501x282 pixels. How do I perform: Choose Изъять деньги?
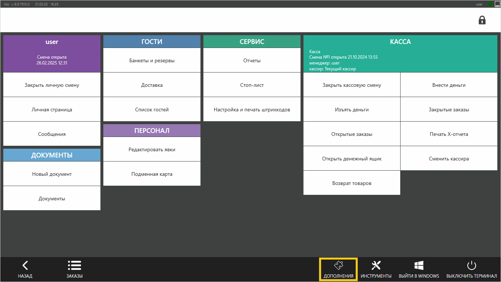pos(352,110)
